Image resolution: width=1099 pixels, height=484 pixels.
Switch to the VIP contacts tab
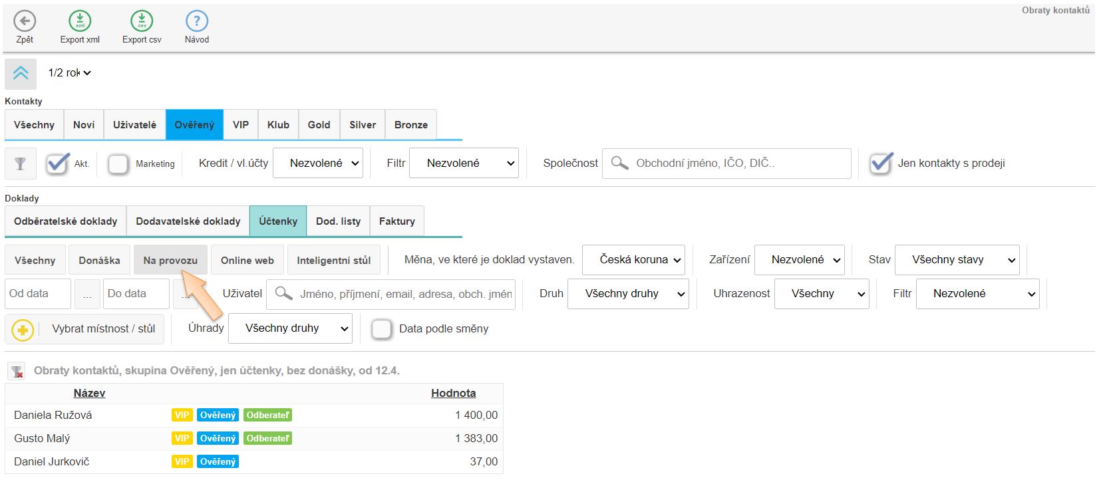(x=241, y=125)
